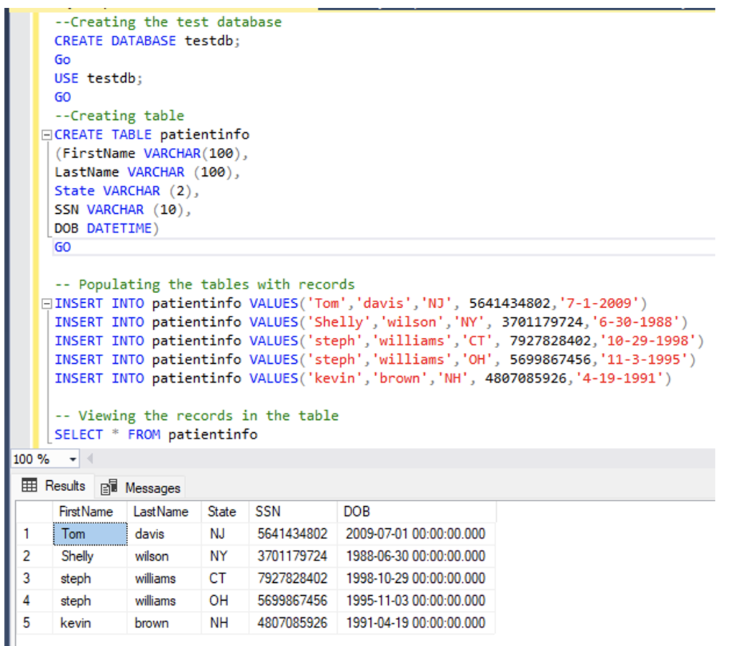The image size is (736, 646).
Task: Open the 100 % zoom dropdown
Action: point(72,459)
